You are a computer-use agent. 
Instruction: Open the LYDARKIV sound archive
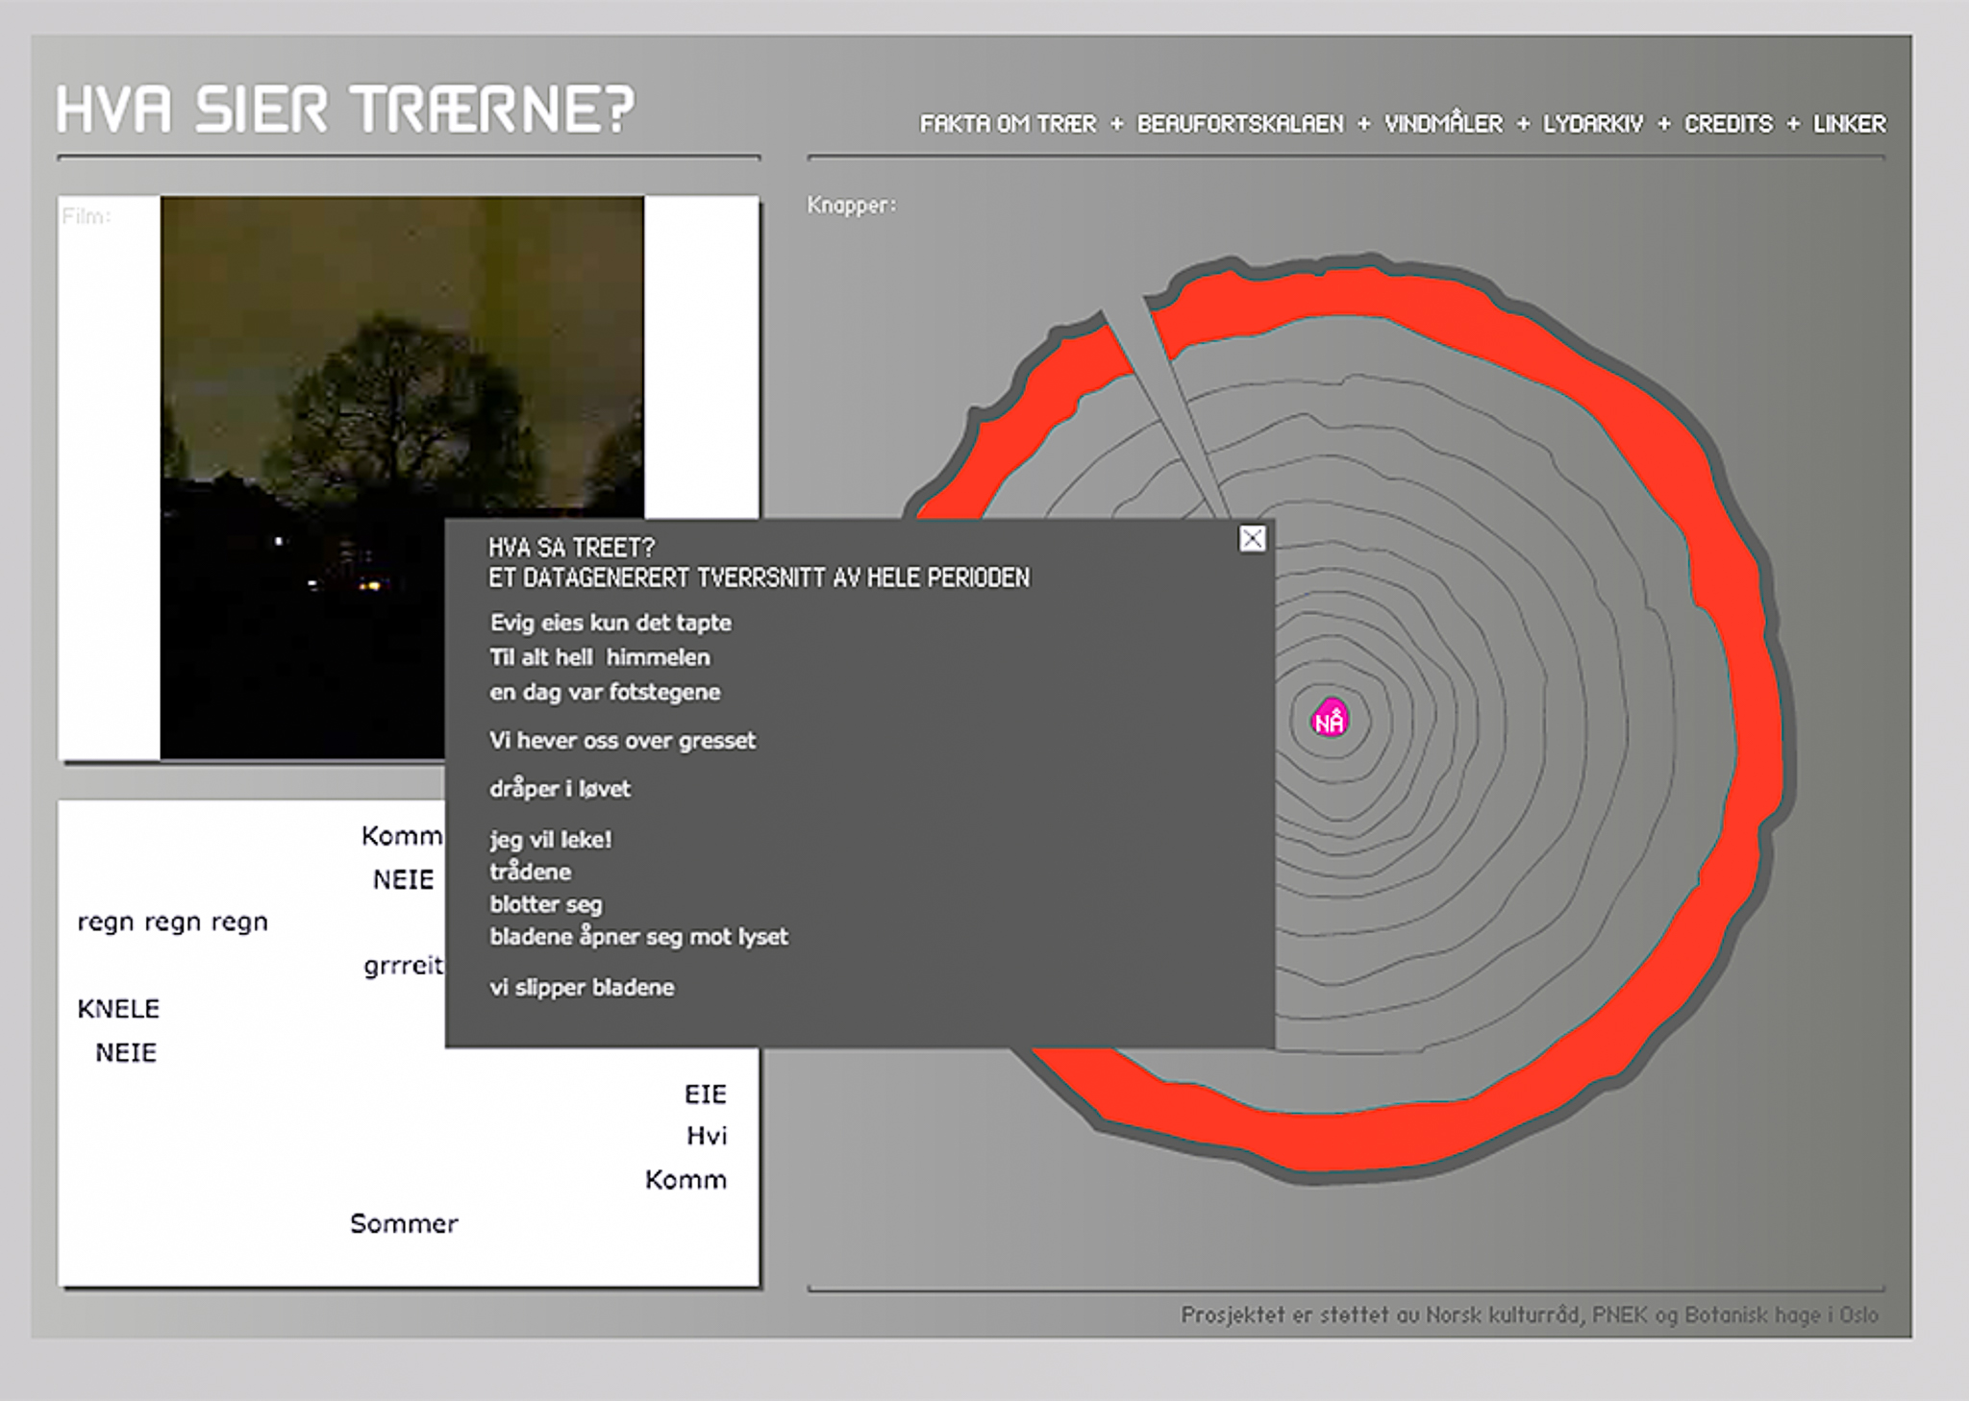pyautogui.click(x=1593, y=124)
